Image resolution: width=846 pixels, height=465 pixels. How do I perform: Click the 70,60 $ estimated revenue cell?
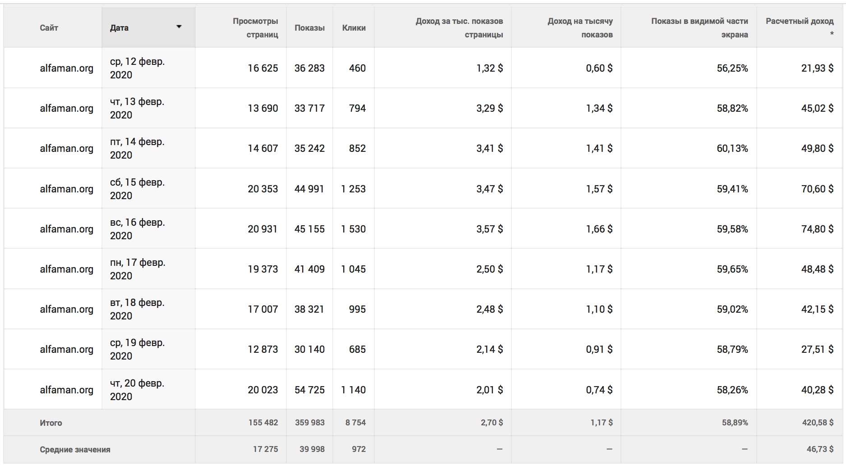[x=817, y=189]
